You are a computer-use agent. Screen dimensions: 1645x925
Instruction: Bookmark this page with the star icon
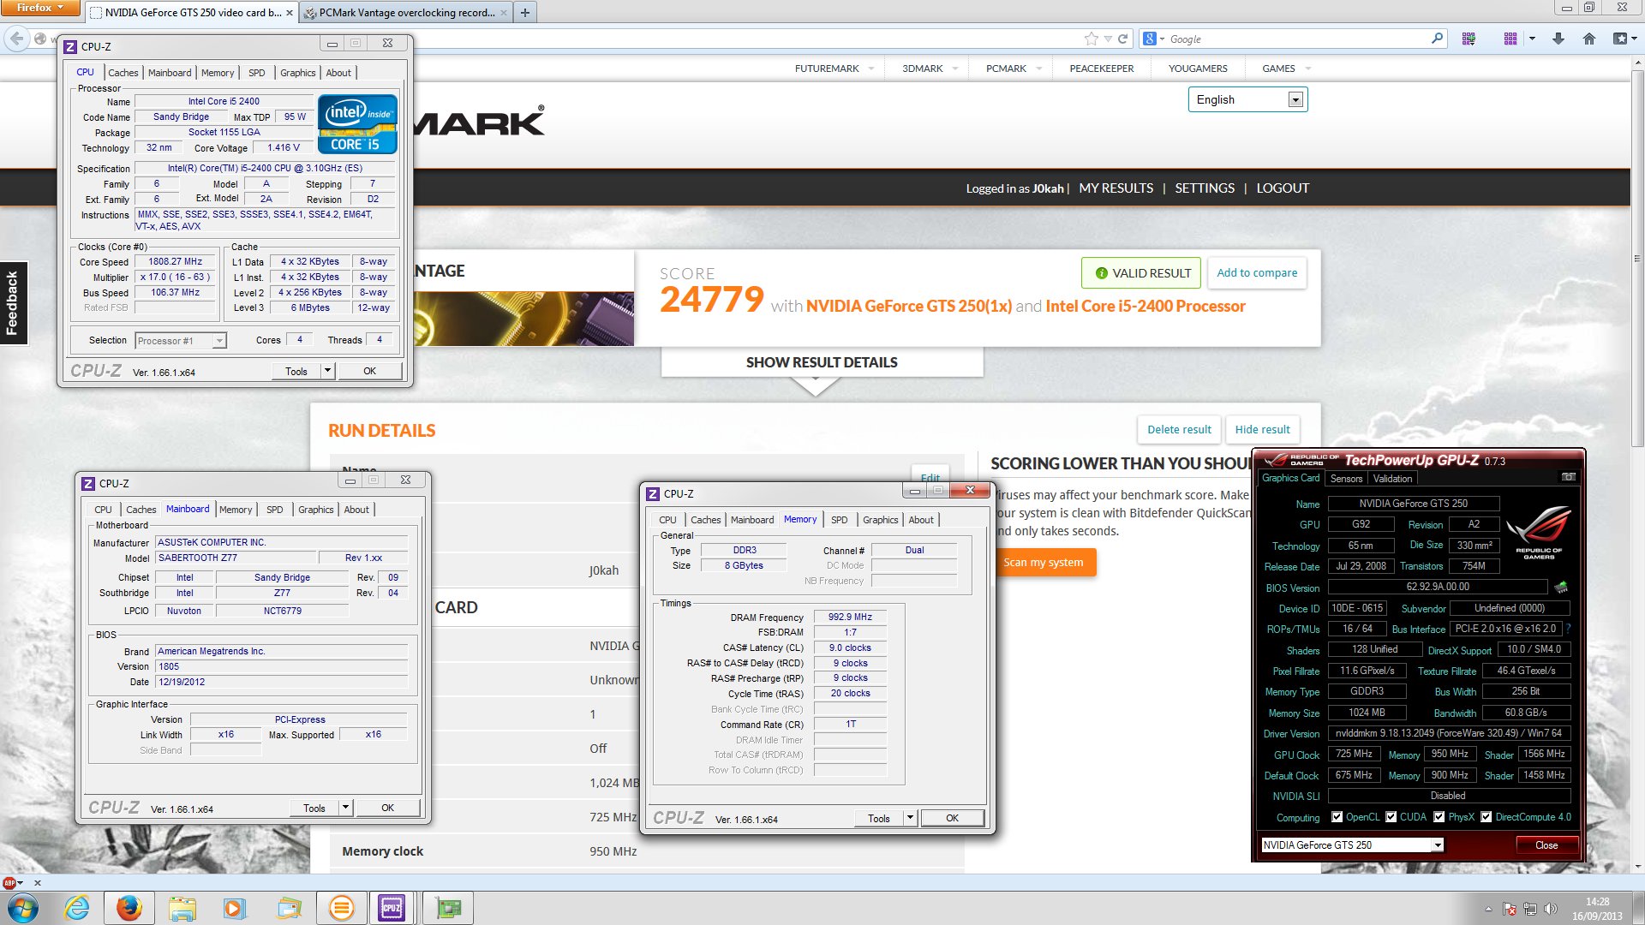pyautogui.click(x=1091, y=39)
